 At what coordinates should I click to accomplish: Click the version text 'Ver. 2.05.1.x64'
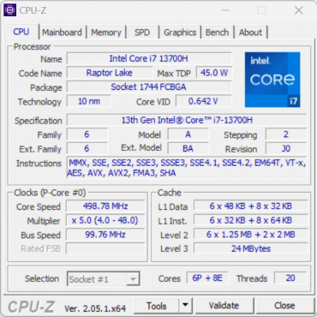point(95,308)
